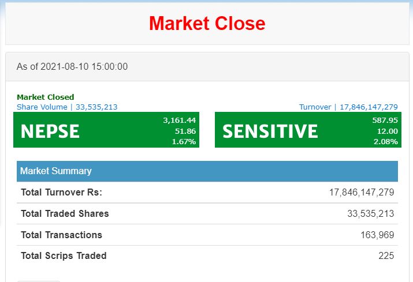Click the total turnover value in the summary table
This screenshot has height=282, width=413.
362,193
